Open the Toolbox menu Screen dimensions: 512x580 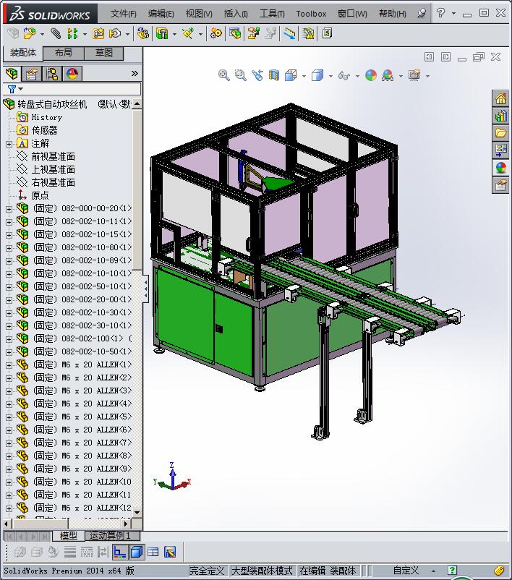pyautogui.click(x=311, y=14)
